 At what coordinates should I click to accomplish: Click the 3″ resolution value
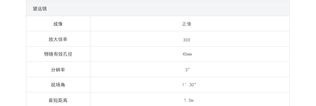(187, 70)
